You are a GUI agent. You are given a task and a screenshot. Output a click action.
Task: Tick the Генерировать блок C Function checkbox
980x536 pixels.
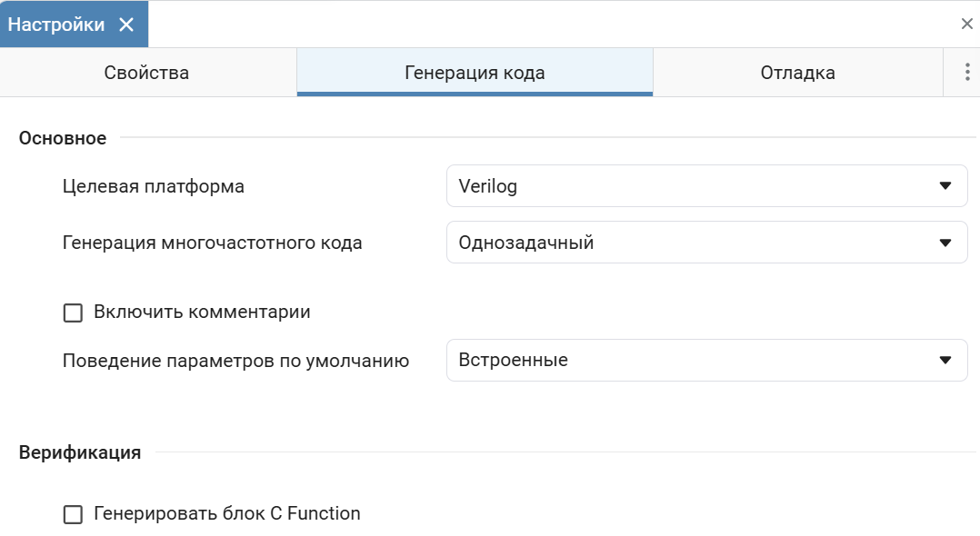click(73, 514)
